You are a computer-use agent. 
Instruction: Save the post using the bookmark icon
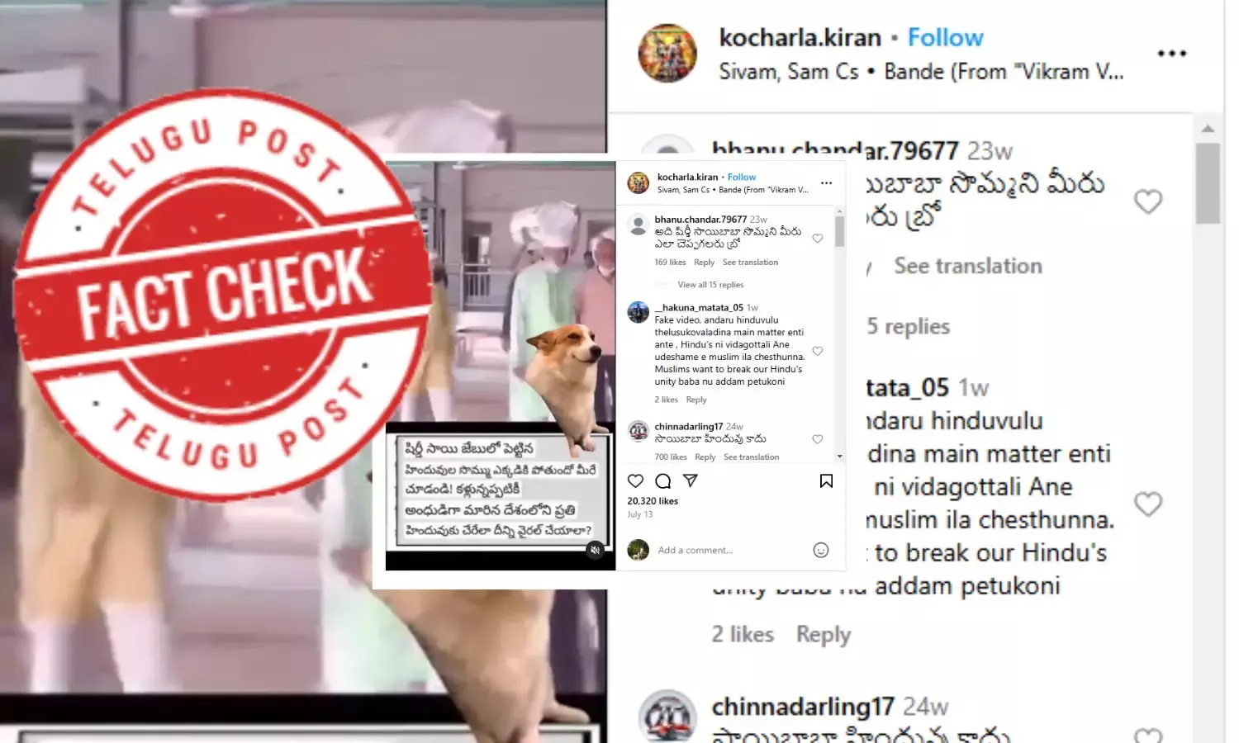coord(826,480)
